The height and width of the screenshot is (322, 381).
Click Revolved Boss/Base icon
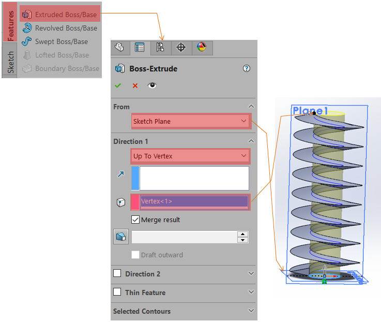pyautogui.click(x=27, y=28)
